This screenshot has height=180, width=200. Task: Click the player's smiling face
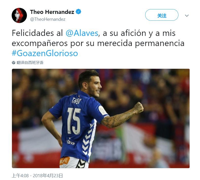(95, 88)
